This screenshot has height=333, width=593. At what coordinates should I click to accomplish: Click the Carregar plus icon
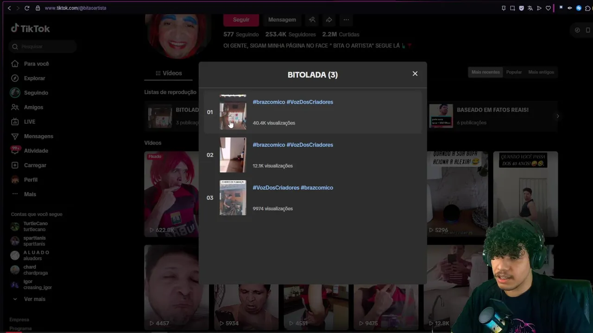[15, 165]
